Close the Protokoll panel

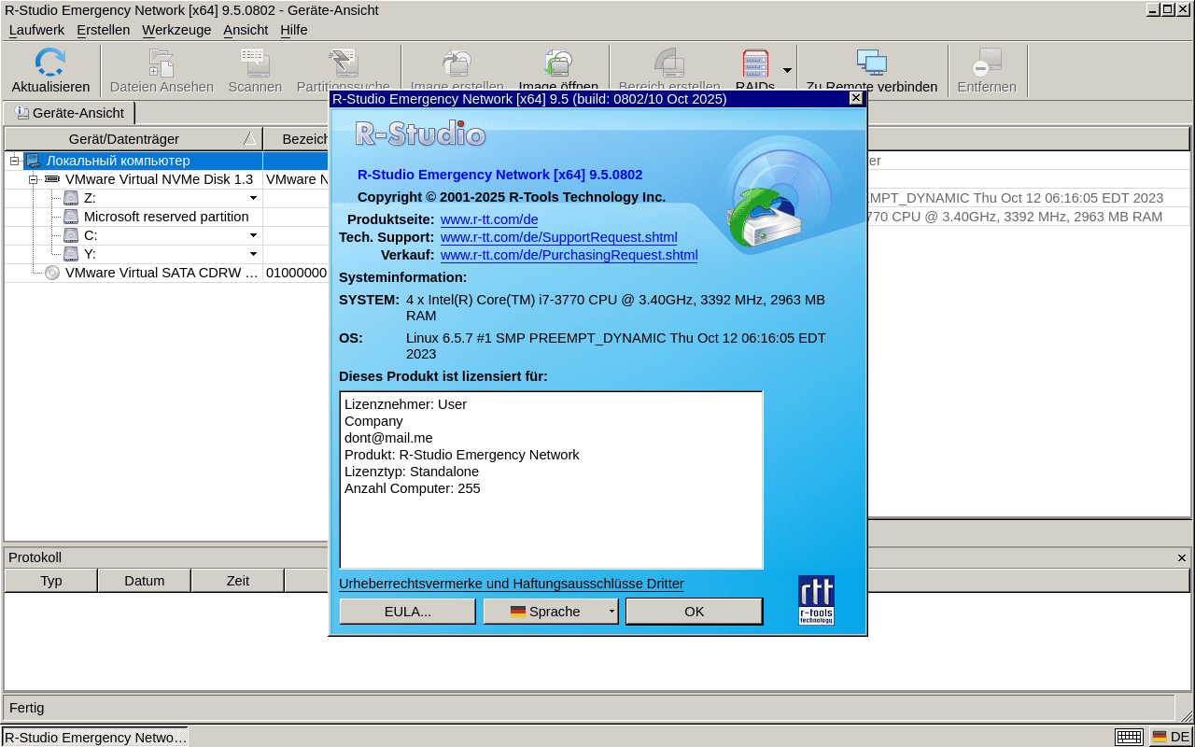pos(1181,557)
